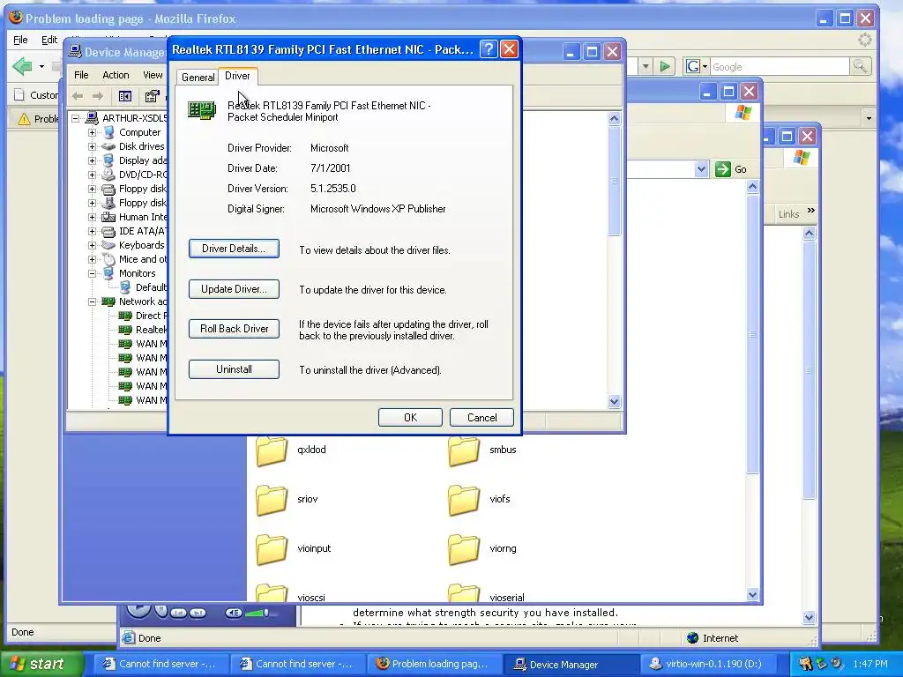The width and height of the screenshot is (903, 677).
Task: Open Firefox File menu
Action: (x=21, y=40)
